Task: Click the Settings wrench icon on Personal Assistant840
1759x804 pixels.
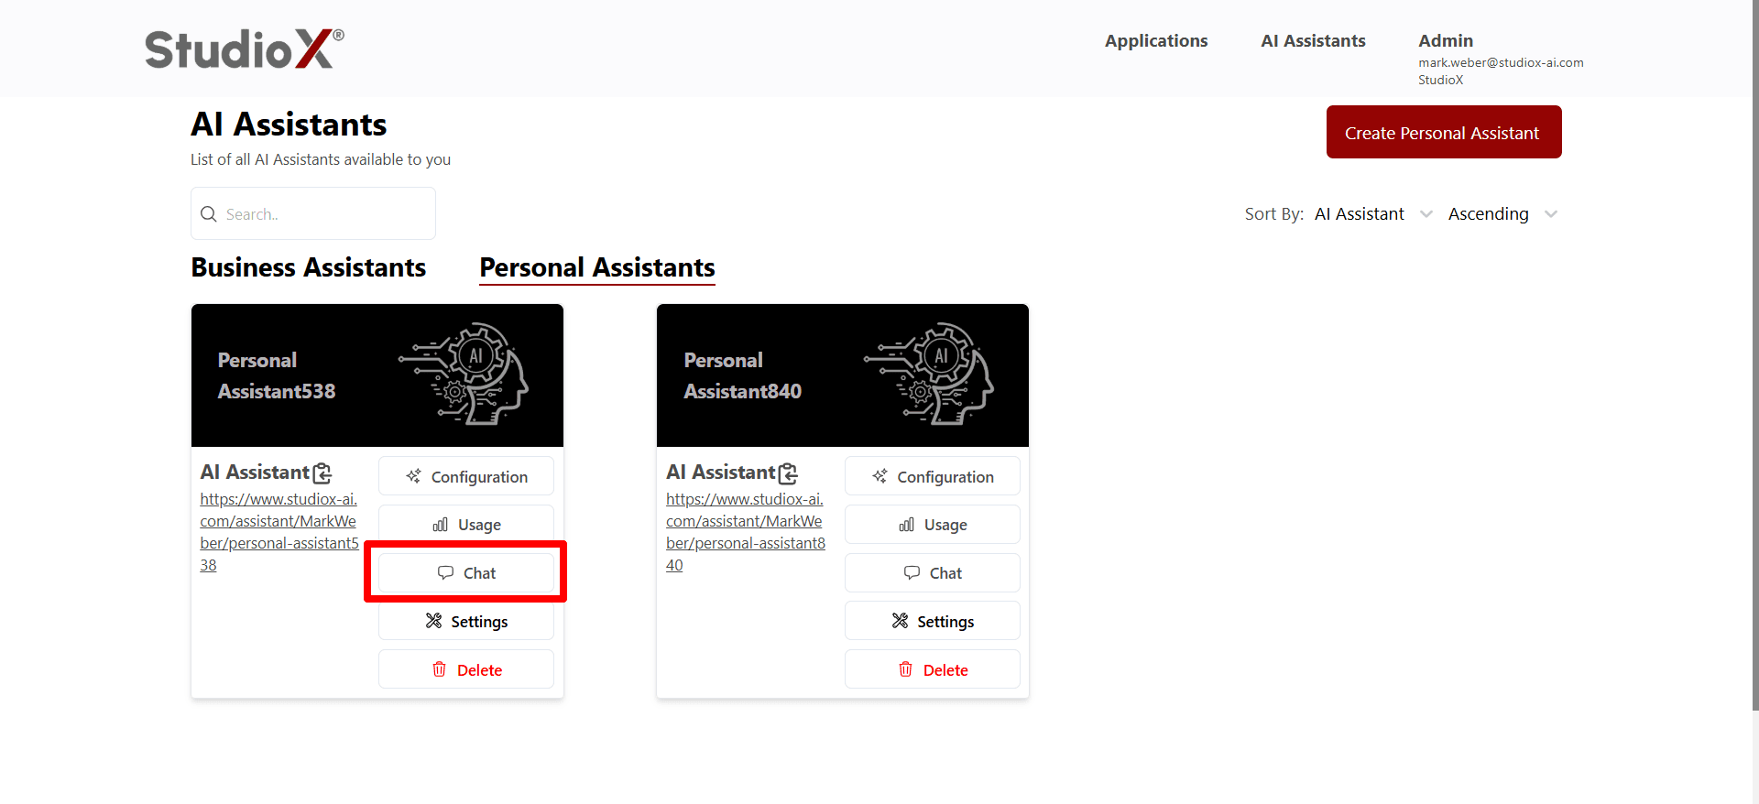Action: [x=900, y=620]
